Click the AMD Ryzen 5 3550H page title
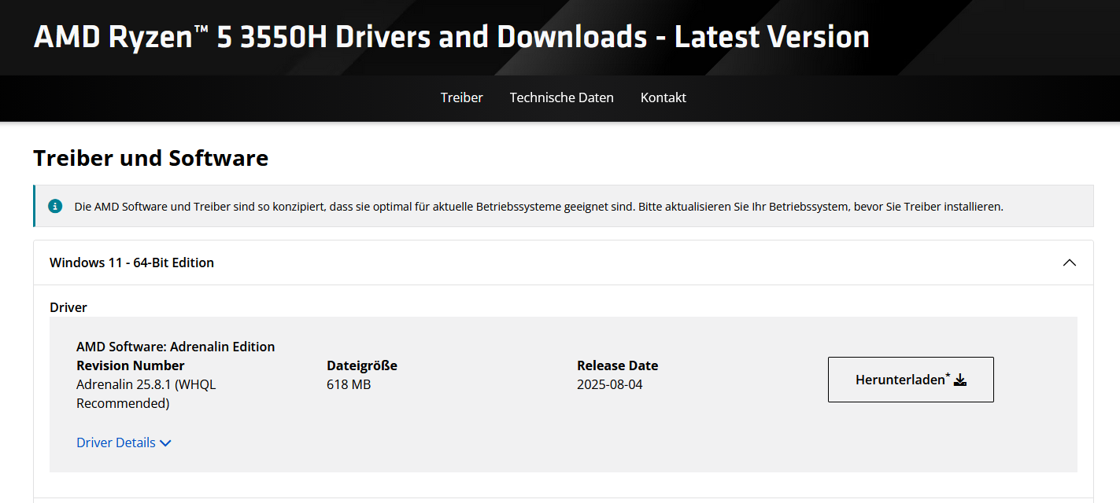 click(x=451, y=37)
